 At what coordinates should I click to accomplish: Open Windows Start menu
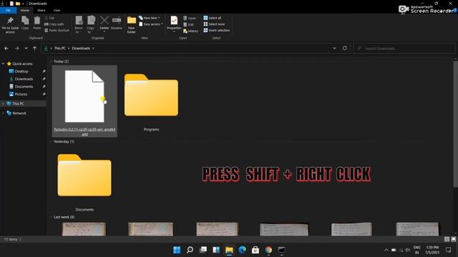[x=177, y=250]
